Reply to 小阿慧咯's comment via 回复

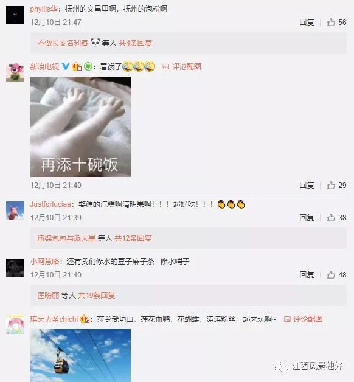click(307, 274)
